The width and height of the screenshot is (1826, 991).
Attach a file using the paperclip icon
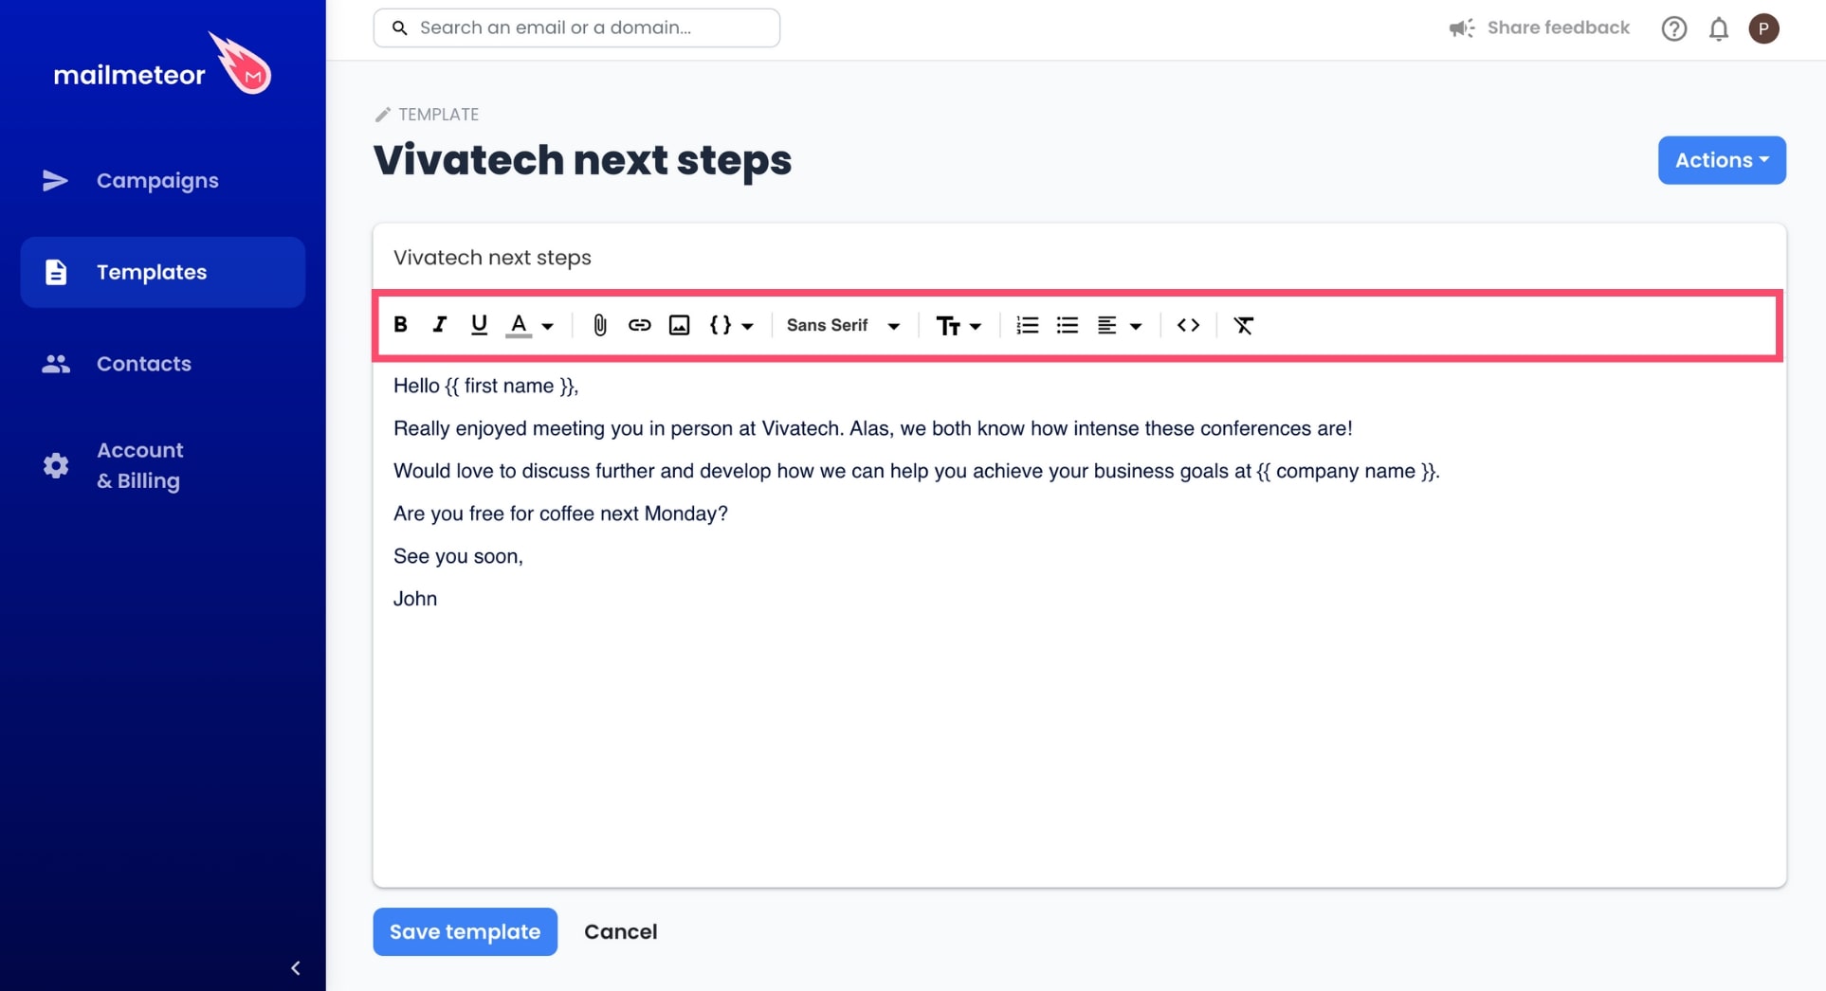[599, 325]
